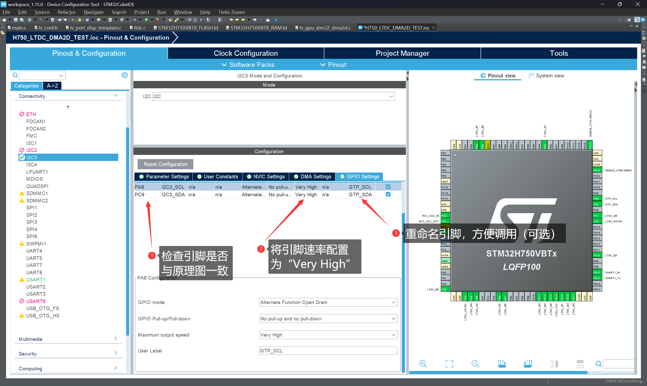Click the horizontal flip chip icon
The width and height of the screenshot is (647, 386).
tap(554, 364)
